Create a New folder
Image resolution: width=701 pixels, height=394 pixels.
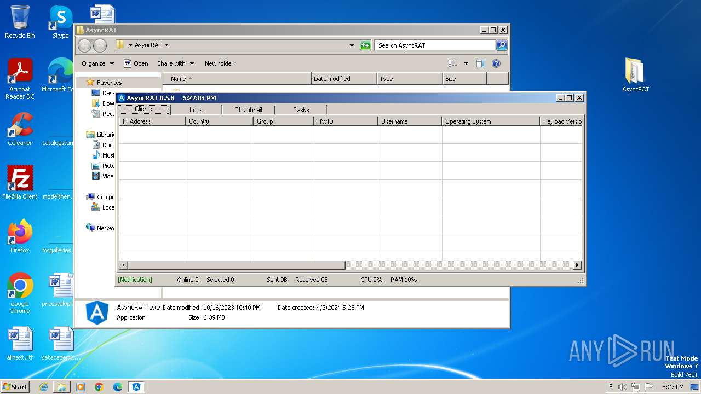pos(219,63)
